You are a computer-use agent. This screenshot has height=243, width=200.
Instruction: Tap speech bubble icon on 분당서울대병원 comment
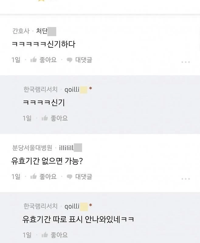70,177
